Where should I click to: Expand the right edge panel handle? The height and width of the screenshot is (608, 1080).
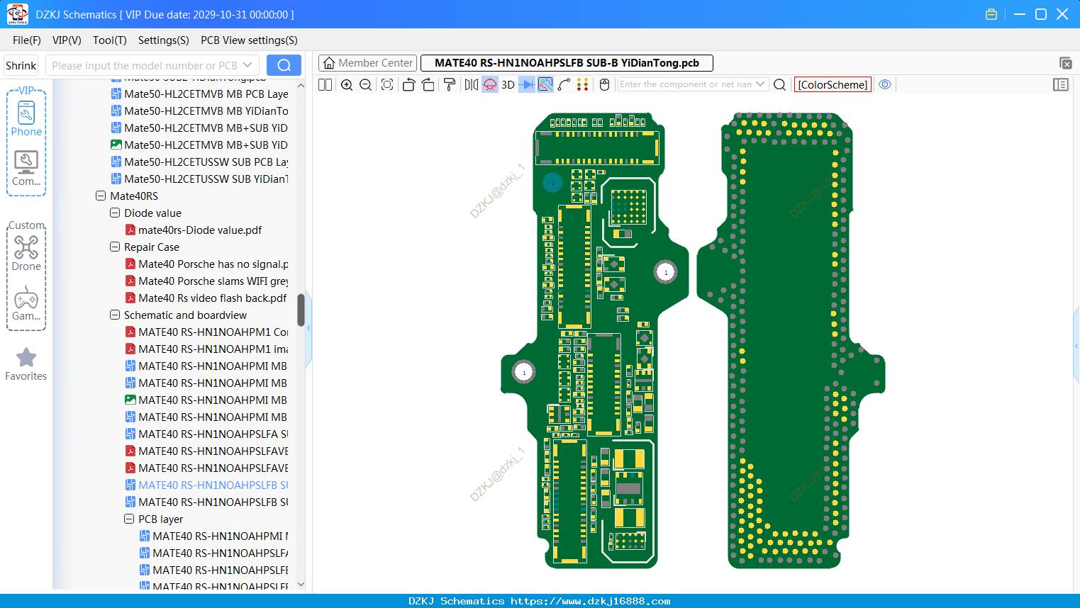[x=1076, y=346]
